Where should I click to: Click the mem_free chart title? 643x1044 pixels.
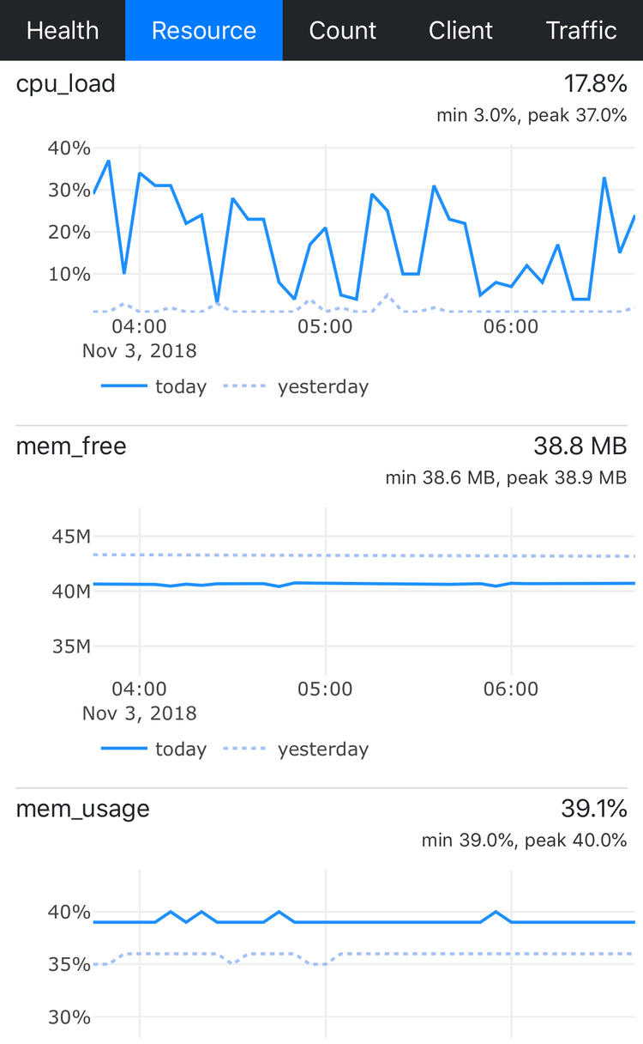pyautogui.click(x=71, y=446)
